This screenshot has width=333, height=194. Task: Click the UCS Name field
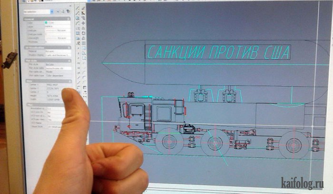point(56,123)
